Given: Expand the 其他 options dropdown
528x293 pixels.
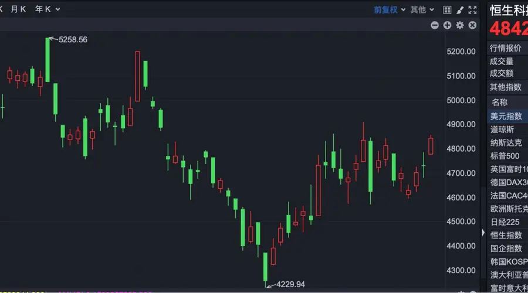Looking at the screenshot, I should [x=422, y=10].
